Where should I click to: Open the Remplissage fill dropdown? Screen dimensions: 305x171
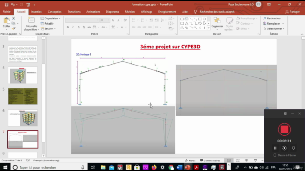(x=247, y=19)
